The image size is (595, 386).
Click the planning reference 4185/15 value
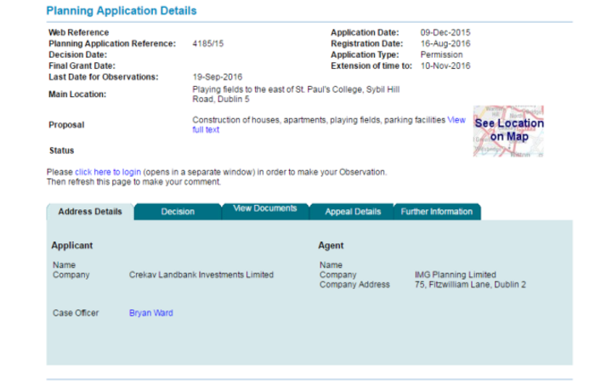[208, 43]
